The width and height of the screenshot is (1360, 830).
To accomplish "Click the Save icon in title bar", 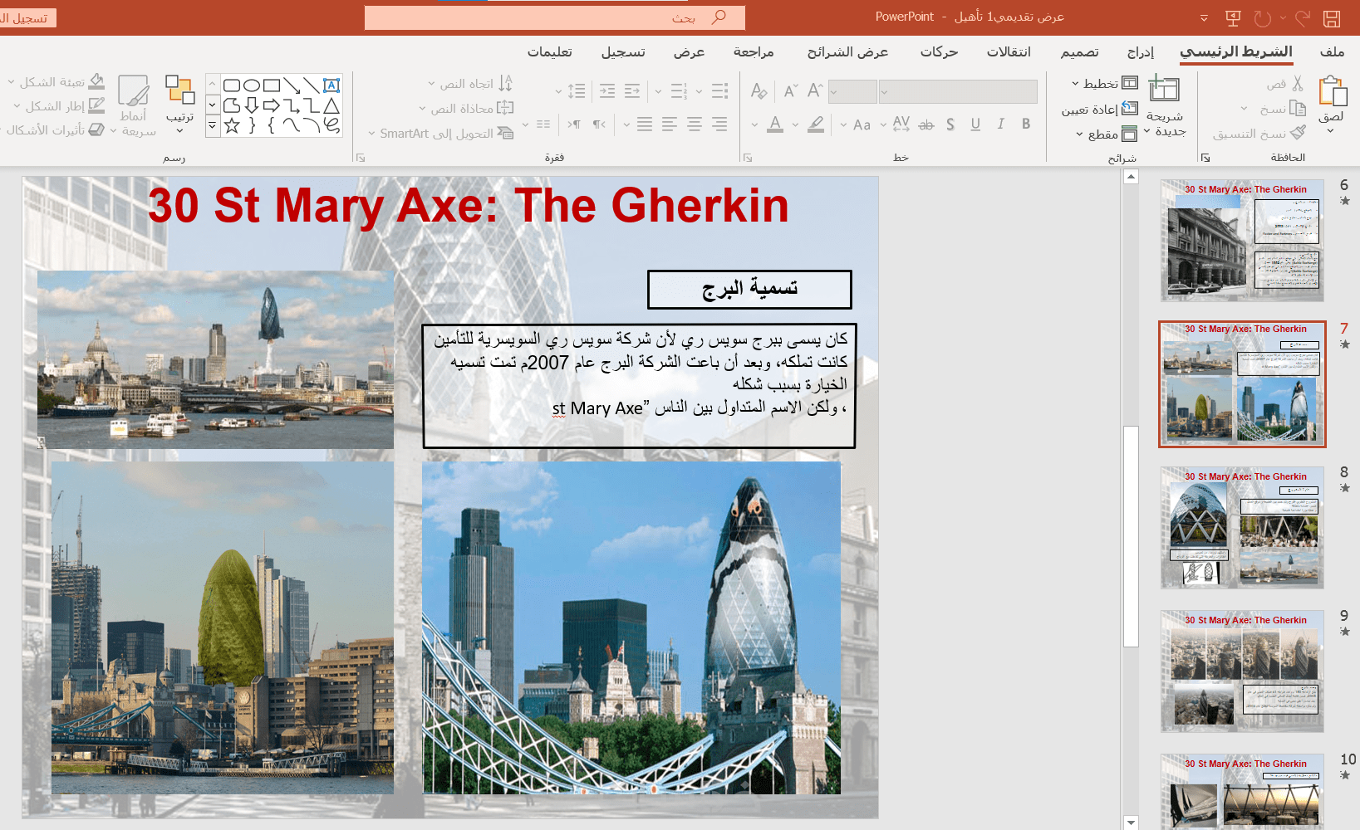I will 1332,17.
